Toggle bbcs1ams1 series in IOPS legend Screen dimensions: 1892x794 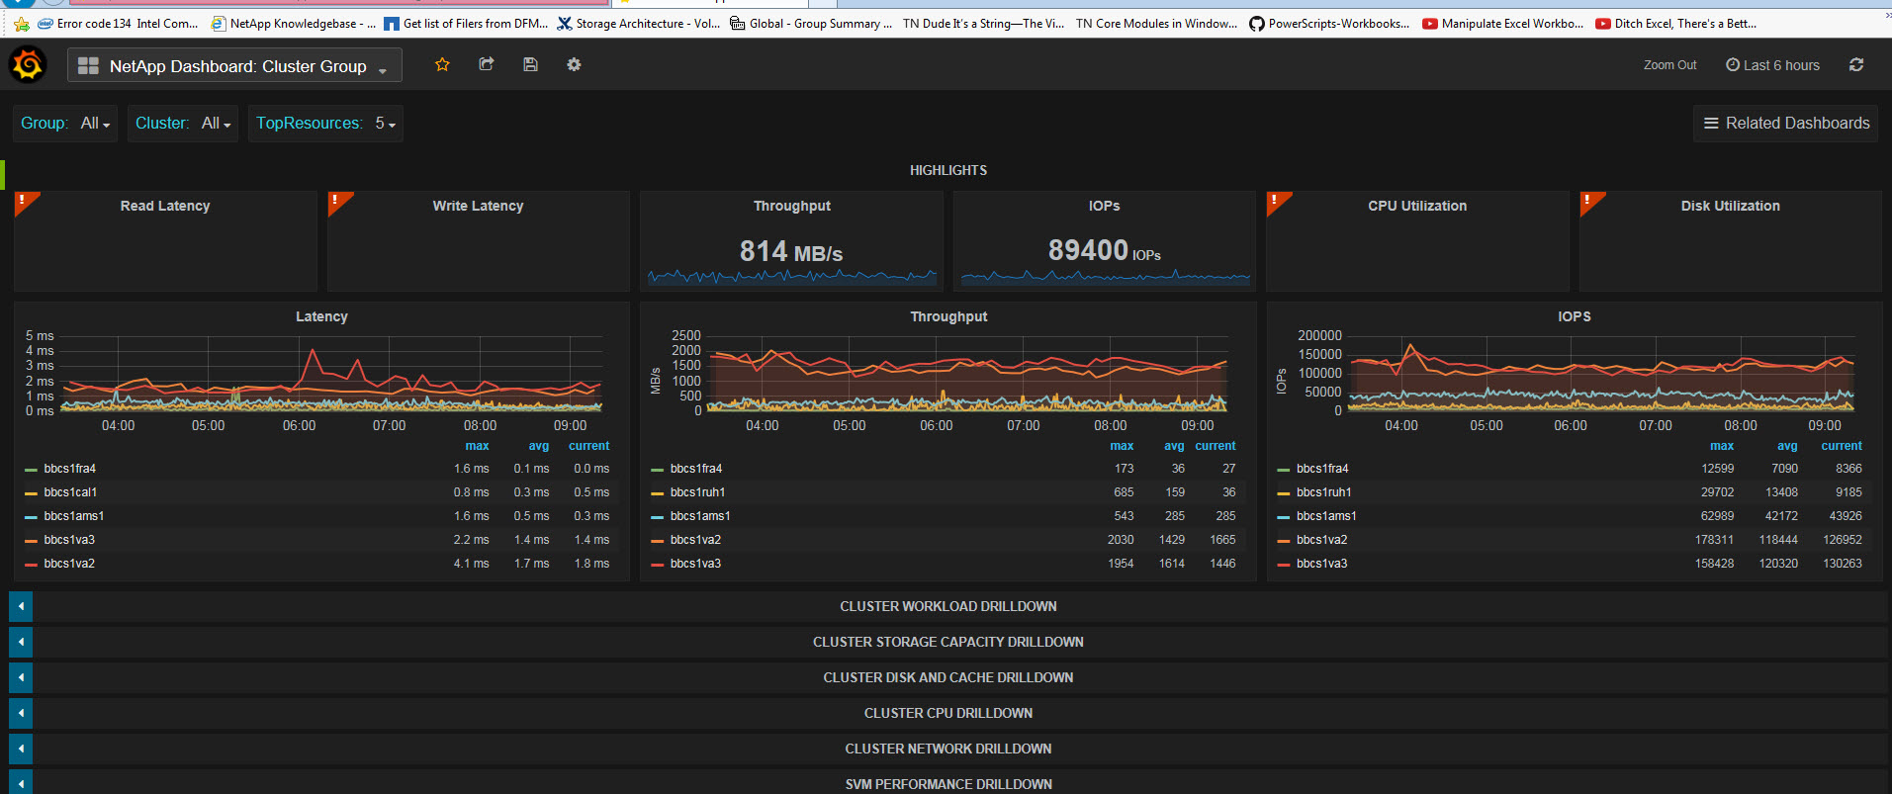[1326, 516]
